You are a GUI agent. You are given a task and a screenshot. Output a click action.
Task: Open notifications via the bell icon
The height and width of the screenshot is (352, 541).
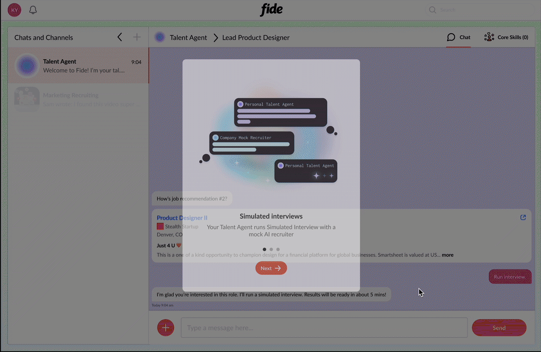point(33,10)
